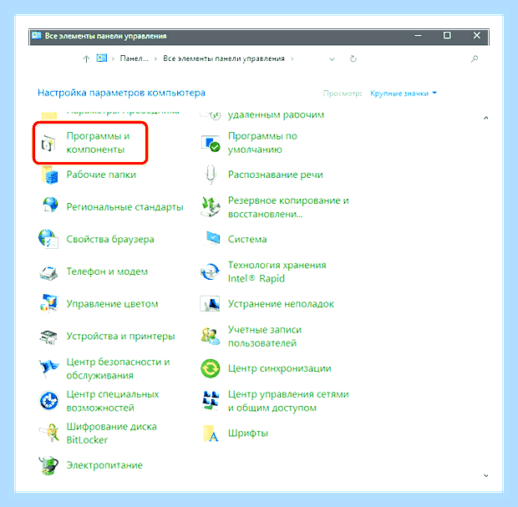Open Рабочие папки link
518x507 pixels.
pos(101,175)
